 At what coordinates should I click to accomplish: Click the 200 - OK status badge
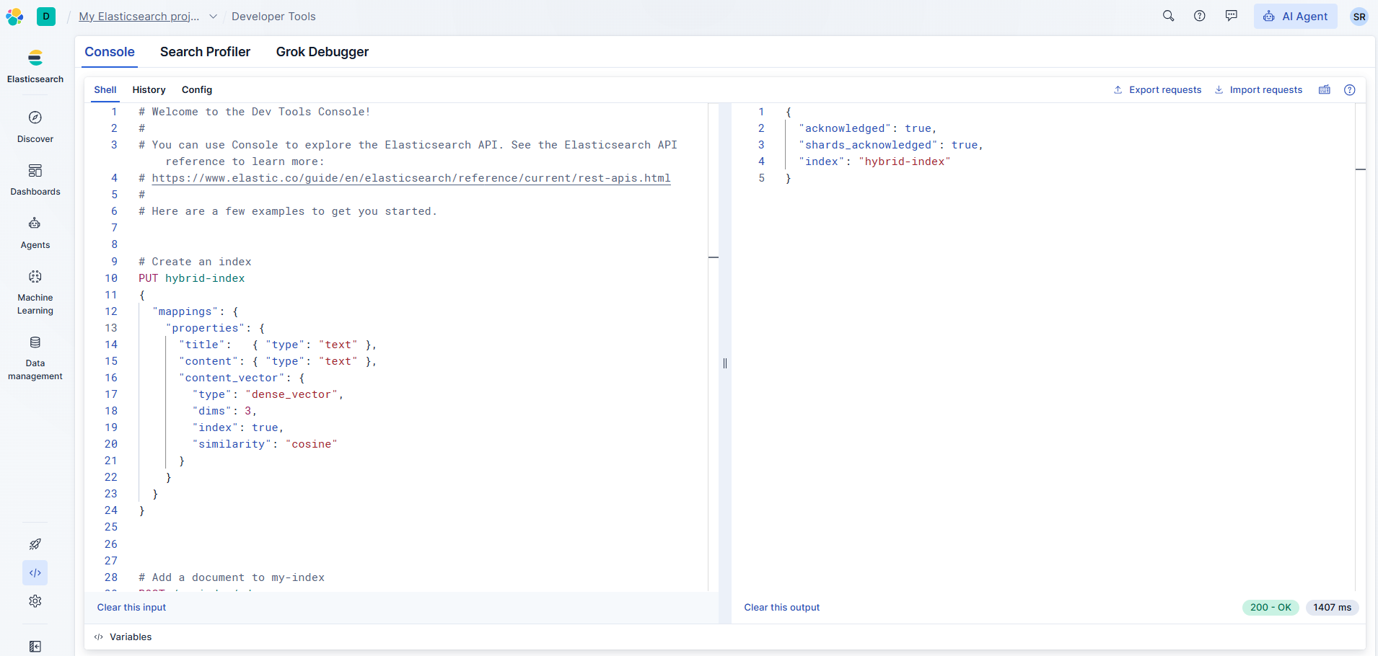[1271, 608]
